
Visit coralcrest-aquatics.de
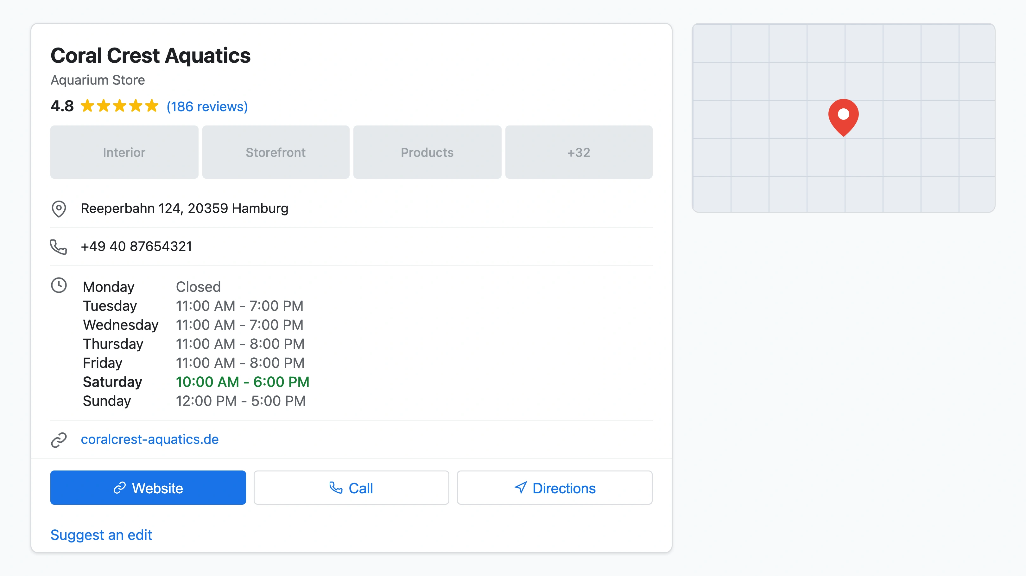[x=150, y=440]
